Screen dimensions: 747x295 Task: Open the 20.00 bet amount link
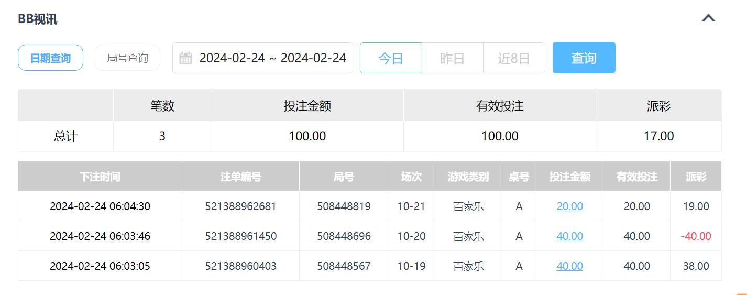pyautogui.click(x=569, y=206)
